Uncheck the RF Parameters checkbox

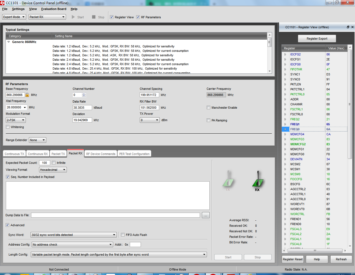point(138,17)
